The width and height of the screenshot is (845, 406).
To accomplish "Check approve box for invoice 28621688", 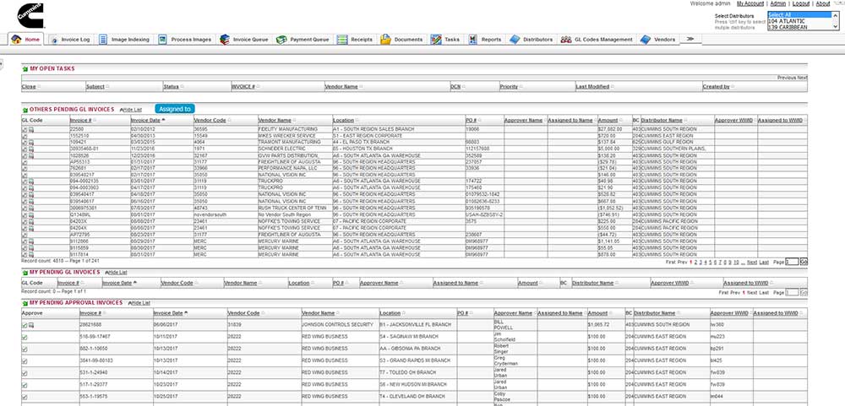I will [25, 324].
